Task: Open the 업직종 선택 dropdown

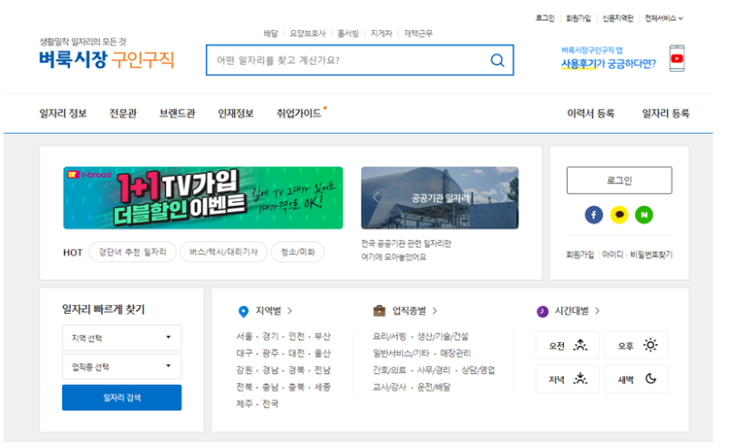Action: click(x=122, y=367)
